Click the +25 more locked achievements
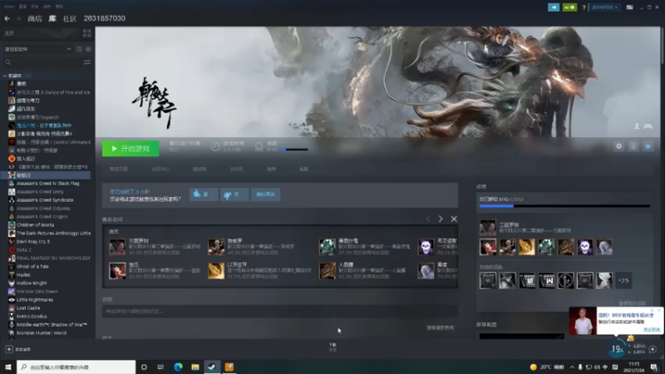 tap(623, 280)
